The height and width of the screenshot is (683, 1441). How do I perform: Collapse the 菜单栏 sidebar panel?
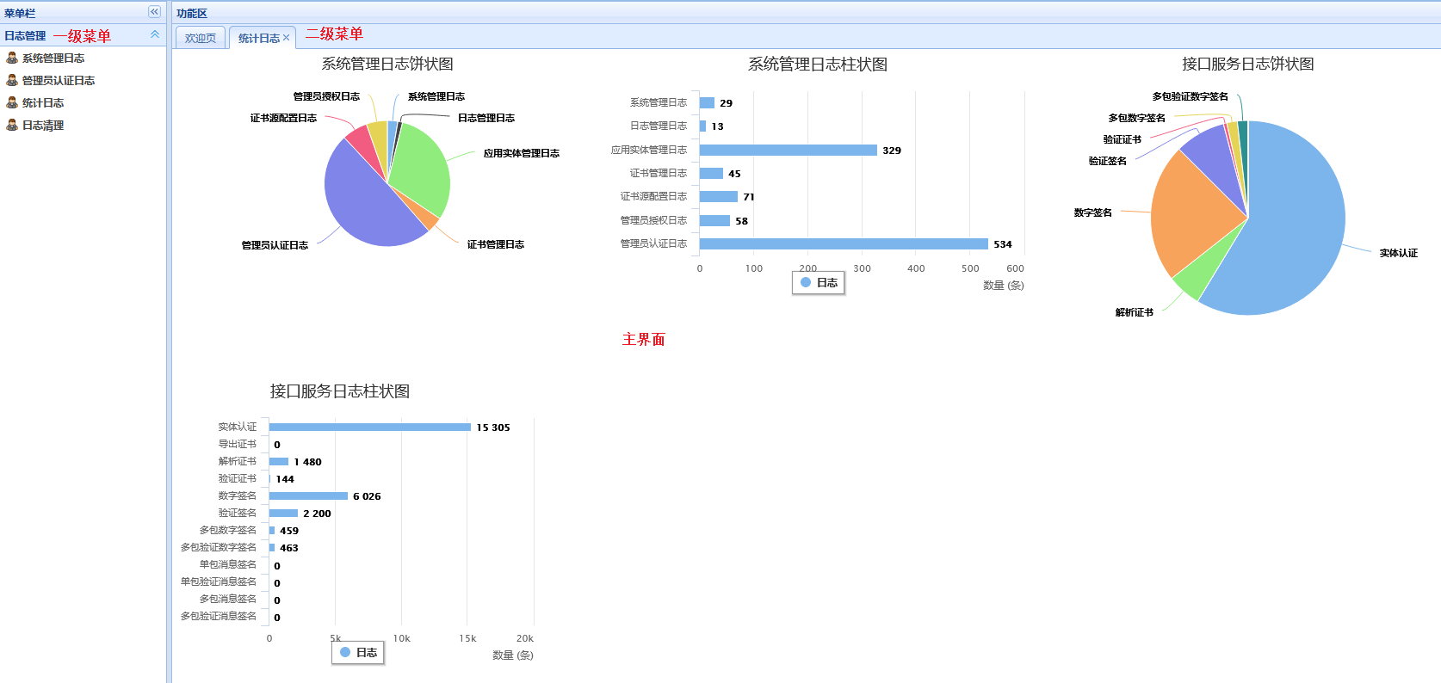point(154,12)
